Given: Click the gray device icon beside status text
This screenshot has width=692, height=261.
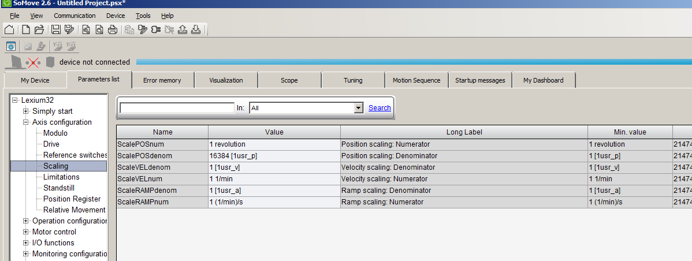Looking at the screenshot, I should (50, 62).
